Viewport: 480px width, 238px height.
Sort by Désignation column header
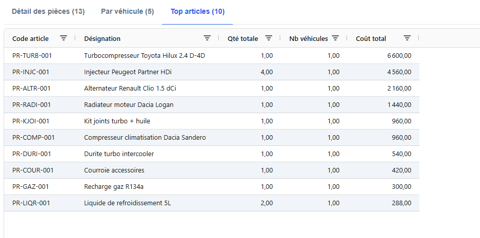103,38
